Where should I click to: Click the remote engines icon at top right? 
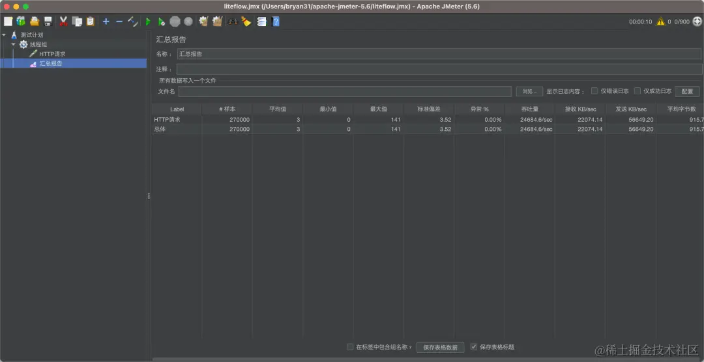point(696,21)
